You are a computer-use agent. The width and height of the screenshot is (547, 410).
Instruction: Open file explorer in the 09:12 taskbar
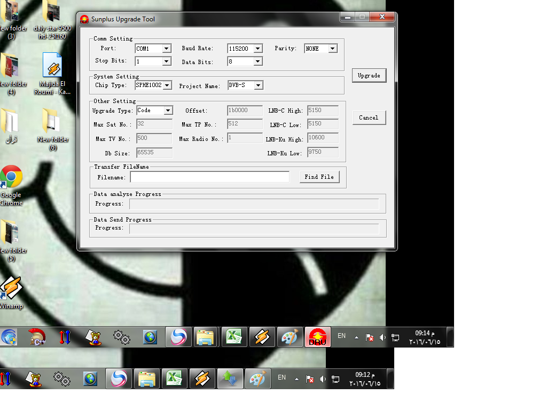pyautogui.click(x=147, y=379)
